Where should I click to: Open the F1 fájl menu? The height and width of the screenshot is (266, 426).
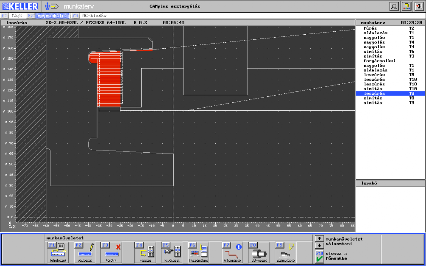[13, 16]
